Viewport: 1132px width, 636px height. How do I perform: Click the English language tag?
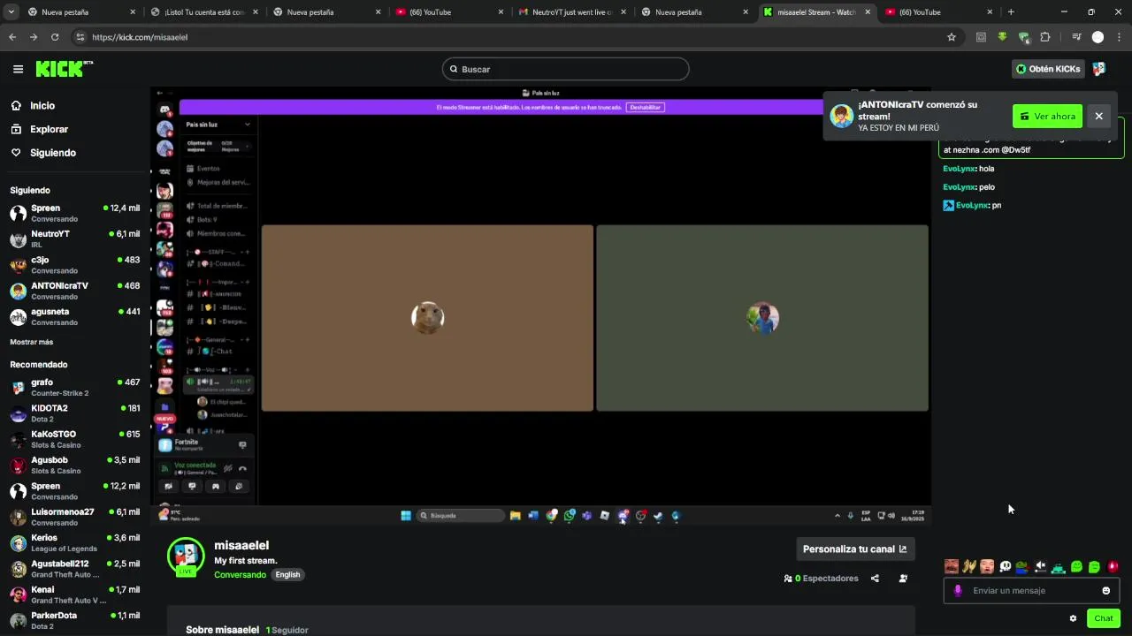[x=287, y=575]
